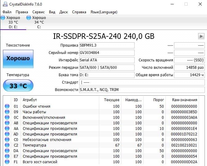Image resolution: width=207 pixels, height=166 pixels.
Task: Open the Диск menu
Action: point(63,12)
